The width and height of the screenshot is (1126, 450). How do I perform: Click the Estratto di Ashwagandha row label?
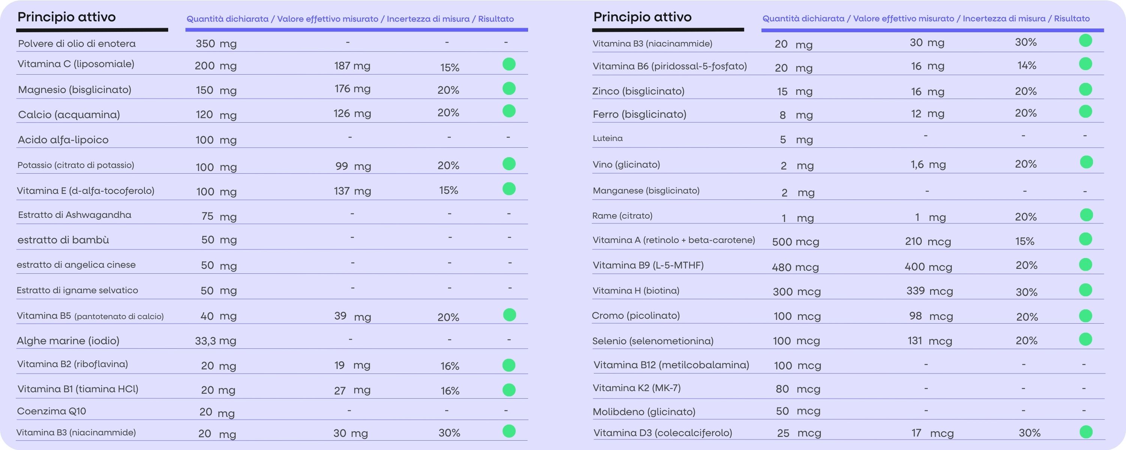[75, 215]
